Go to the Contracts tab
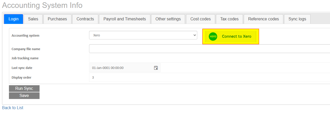 click(x=85, y=19)
